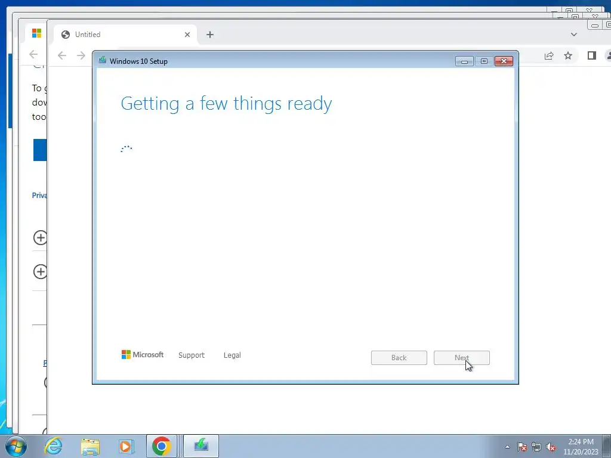Click Chrome's forward arrow in front window

(81, 55)
